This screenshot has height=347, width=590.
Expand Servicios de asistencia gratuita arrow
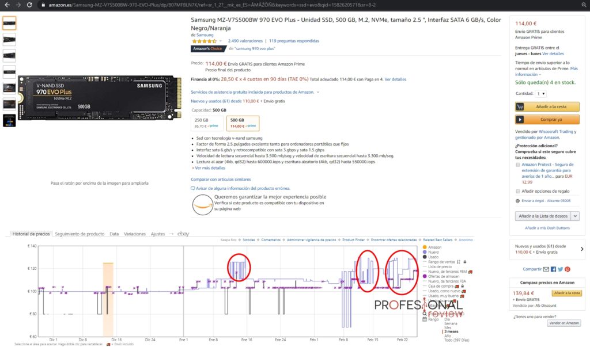pyautogui.click(x=318, y=92)
